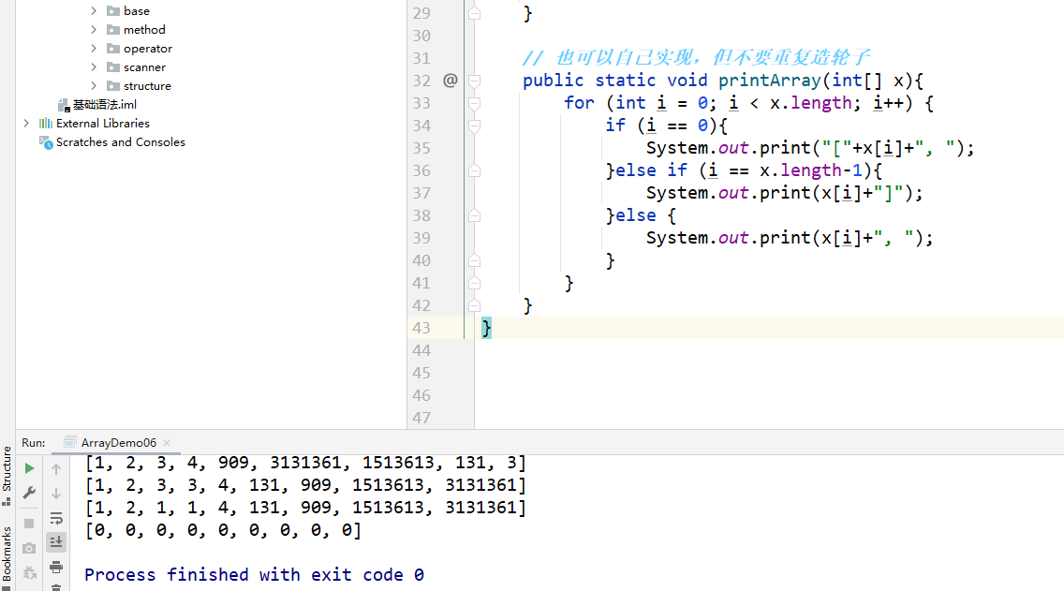Select the scanner package folder icon
This screenshot has height=591, width=1064.
pyautogui.click(x=113, y=66)
